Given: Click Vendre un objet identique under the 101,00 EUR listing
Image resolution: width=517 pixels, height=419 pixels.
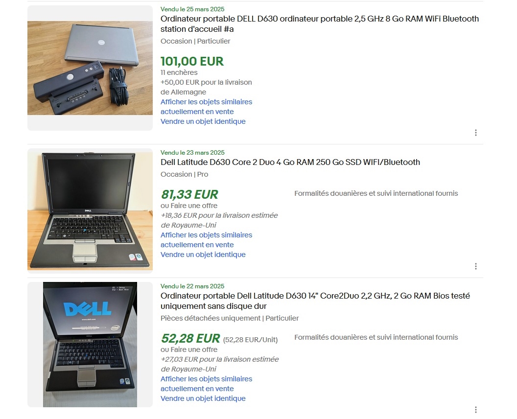Looking at the screenshot, I should point(203,121).
